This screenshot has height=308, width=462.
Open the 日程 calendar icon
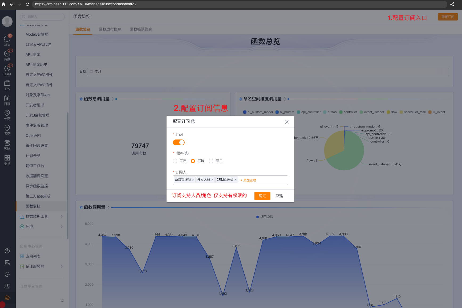[x=7, y=100]
